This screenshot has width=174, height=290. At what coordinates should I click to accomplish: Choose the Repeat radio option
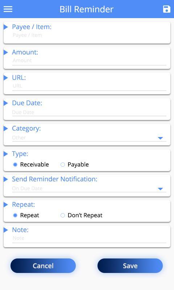(x=15, y=215)
